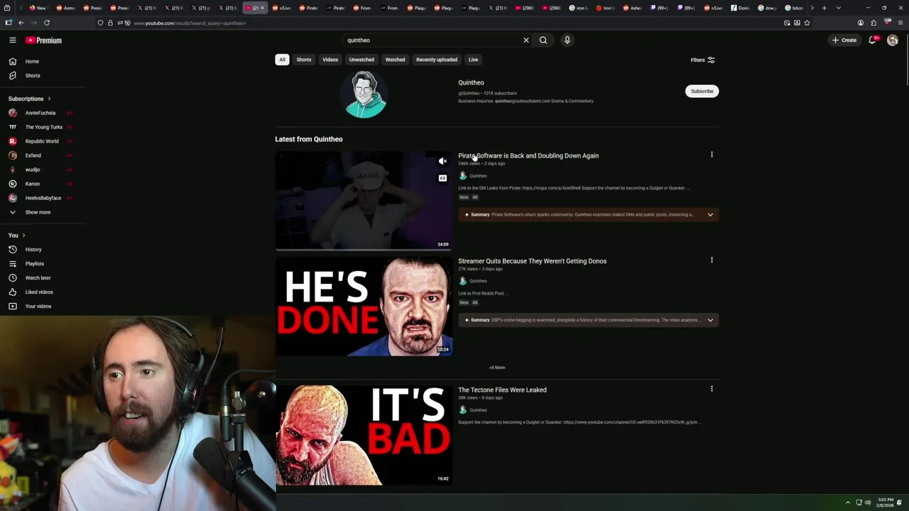Select the Unwatched filter chip
Screen dimensions: 909x511
click(x=361, y=60)
